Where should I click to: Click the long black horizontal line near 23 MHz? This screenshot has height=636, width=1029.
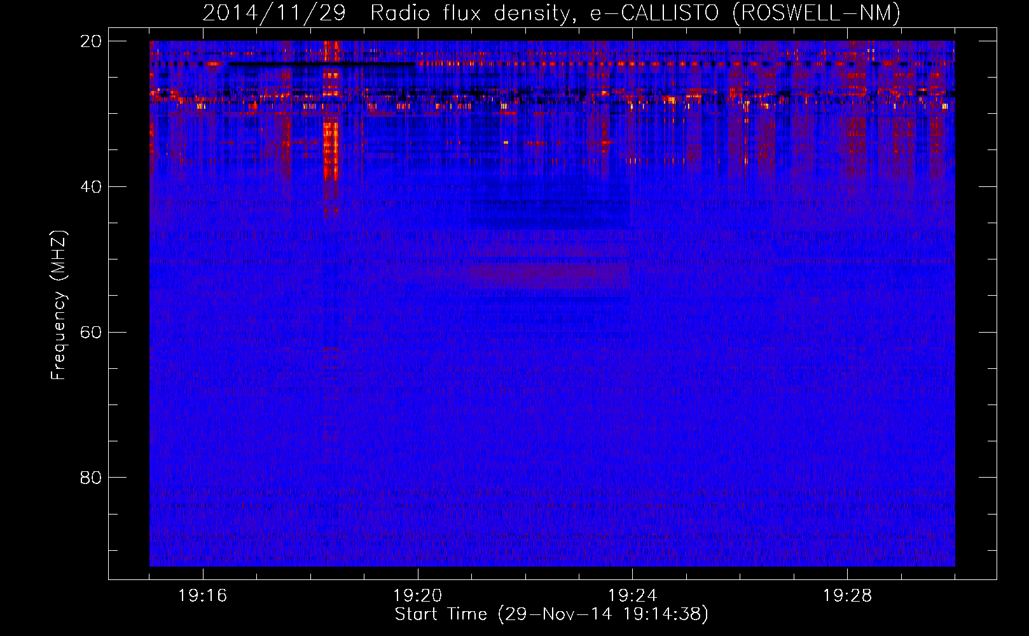321,64
